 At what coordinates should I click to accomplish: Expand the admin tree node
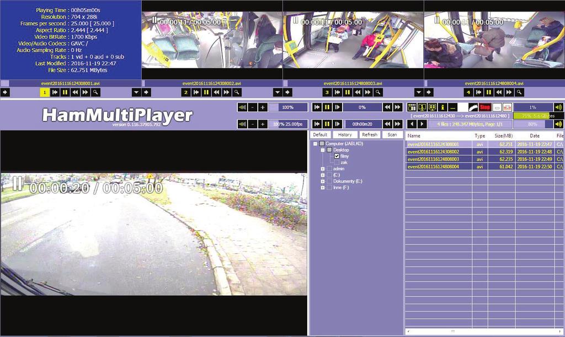click(x=323, y=168)
